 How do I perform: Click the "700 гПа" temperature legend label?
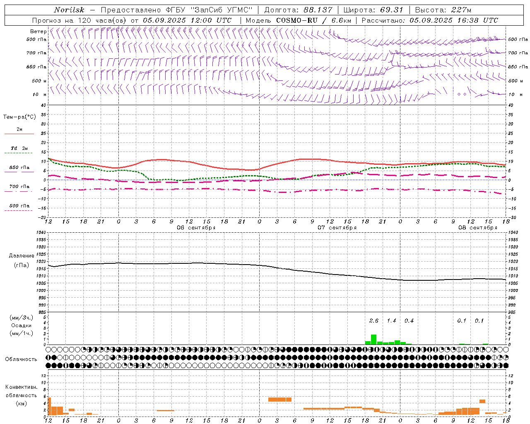[x=19, y=187]
